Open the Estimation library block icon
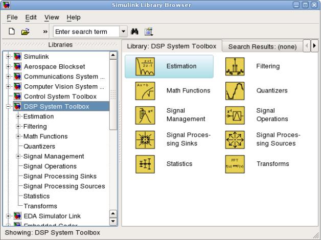Image resolution: width=321 pixels, height=240 pixels. [145, 66]
